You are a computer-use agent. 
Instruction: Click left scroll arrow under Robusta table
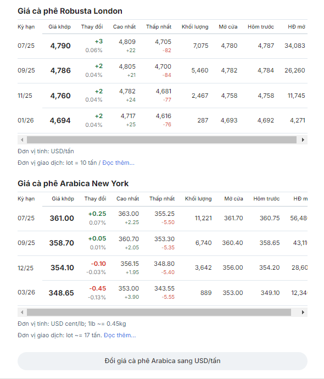[x=22, y=140]
